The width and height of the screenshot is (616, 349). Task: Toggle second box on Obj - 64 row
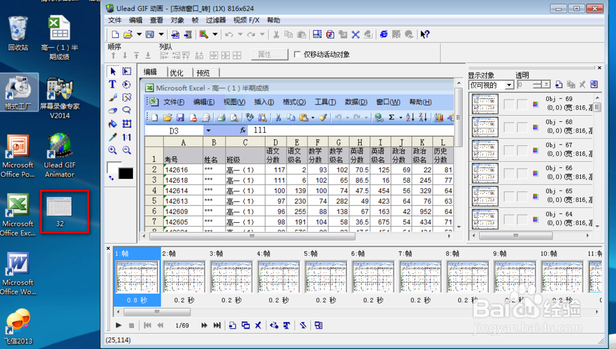522,220
